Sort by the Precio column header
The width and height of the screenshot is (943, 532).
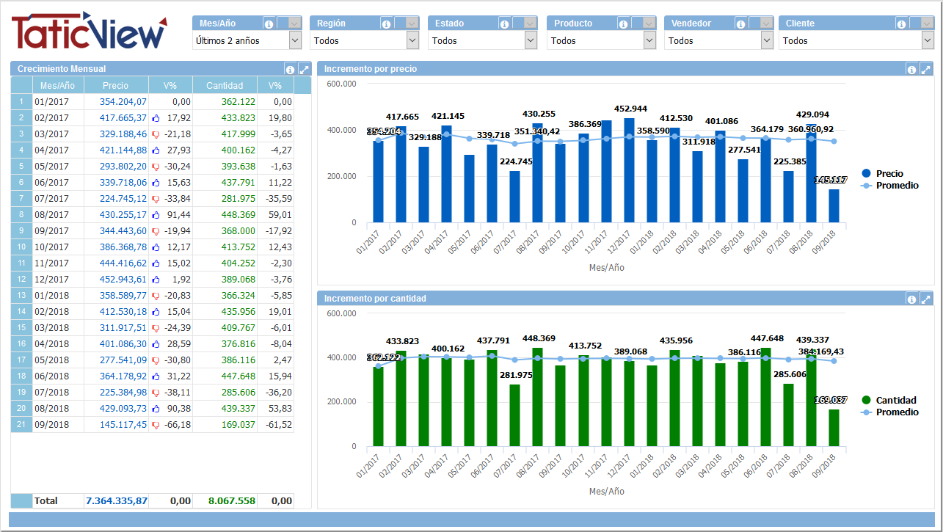116,86
